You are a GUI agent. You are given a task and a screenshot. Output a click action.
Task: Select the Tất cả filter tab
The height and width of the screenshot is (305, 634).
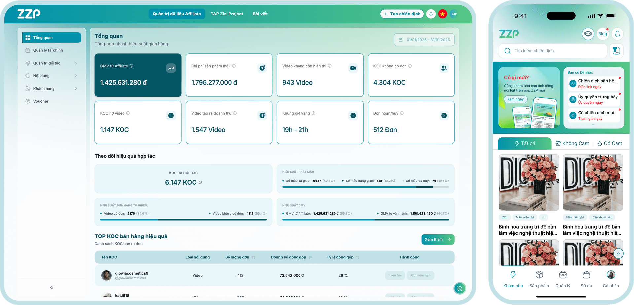[x=525, y=143]
